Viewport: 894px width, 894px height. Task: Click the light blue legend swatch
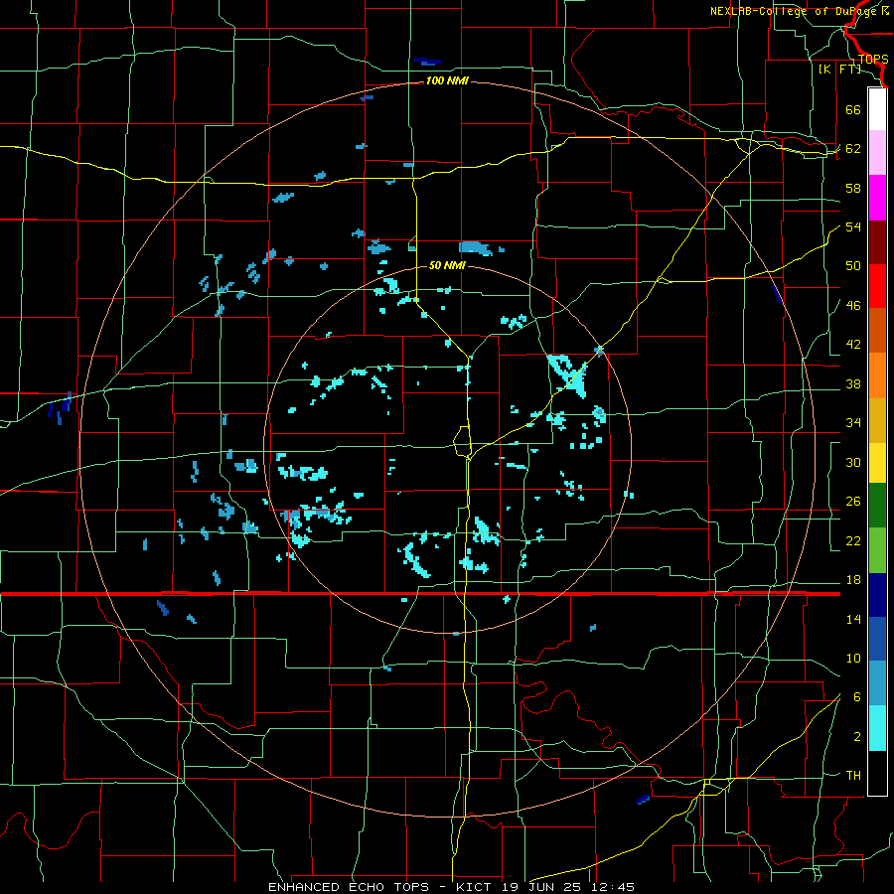[877, 683]
